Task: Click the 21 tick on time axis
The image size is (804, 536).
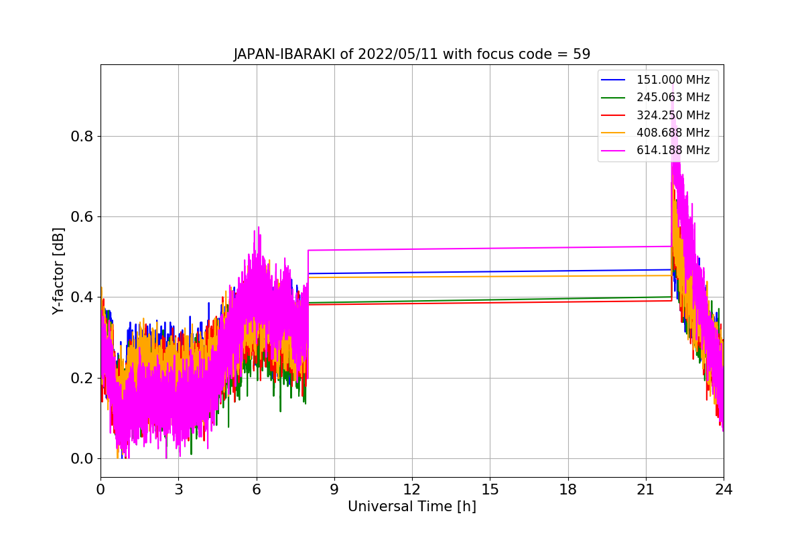Action: [x=646, y=489]
